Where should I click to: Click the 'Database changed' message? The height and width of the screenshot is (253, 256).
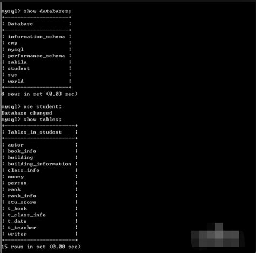point(27,113)
